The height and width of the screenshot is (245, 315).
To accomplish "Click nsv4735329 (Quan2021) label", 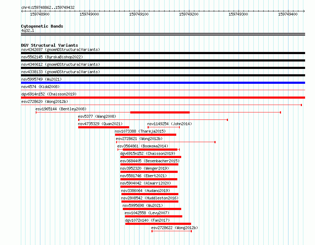I will [x=100, y=124].
